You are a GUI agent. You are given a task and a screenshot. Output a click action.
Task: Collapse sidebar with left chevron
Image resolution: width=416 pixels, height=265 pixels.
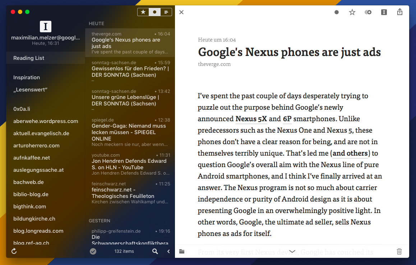click(x=168, y=251)
